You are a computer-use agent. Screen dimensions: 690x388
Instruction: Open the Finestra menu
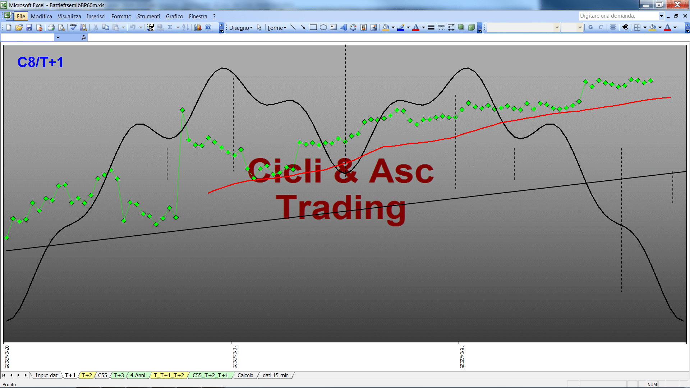tap(198, 17)
